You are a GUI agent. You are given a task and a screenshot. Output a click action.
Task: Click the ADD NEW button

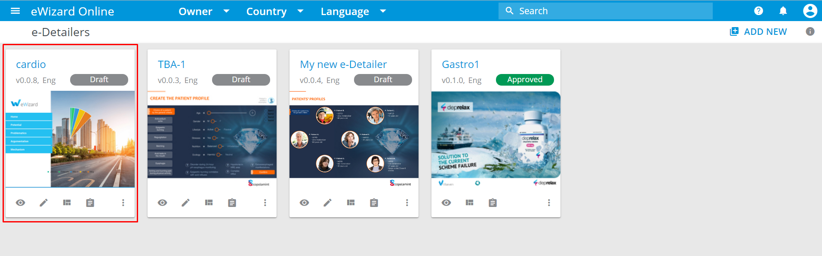tap(758, 32)
